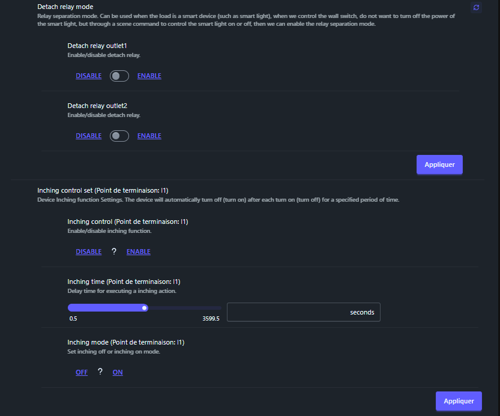Click DISABLE for Detach relay outlet2

(88, 136)
